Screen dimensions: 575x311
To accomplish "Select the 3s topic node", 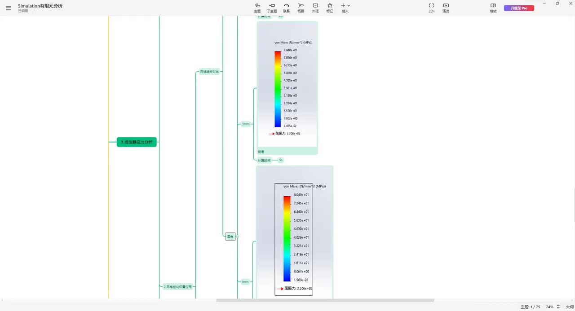I will tap(280, 160).
